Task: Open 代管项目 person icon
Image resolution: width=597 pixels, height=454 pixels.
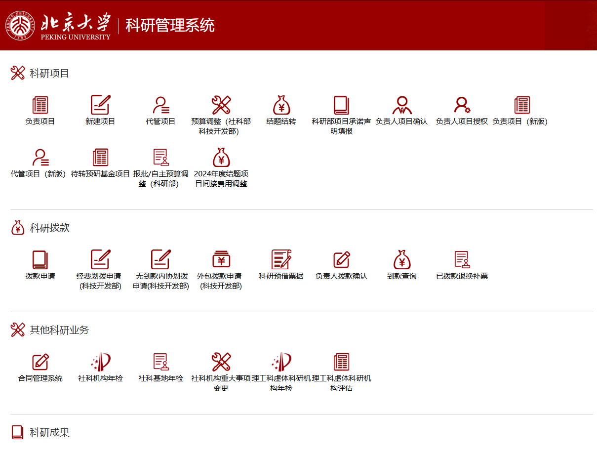Action: coord(160,105)
